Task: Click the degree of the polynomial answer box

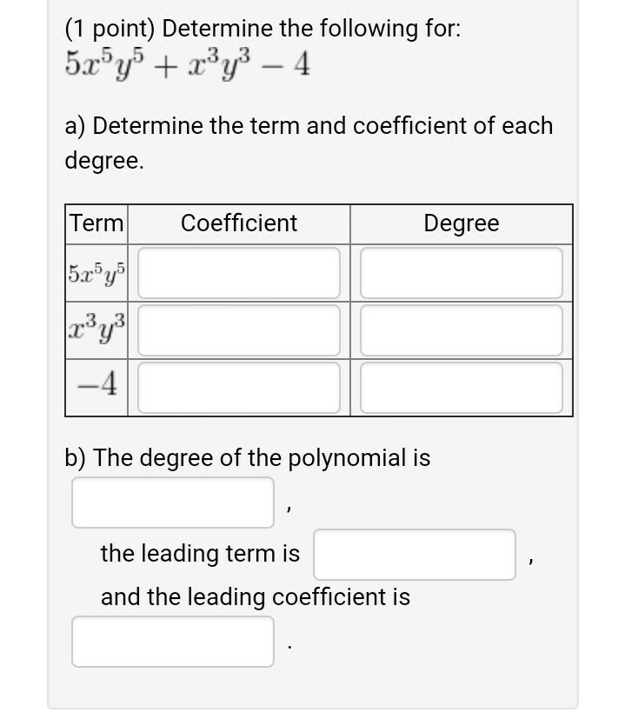Action: pyautogui.click(x=171, y=503)
